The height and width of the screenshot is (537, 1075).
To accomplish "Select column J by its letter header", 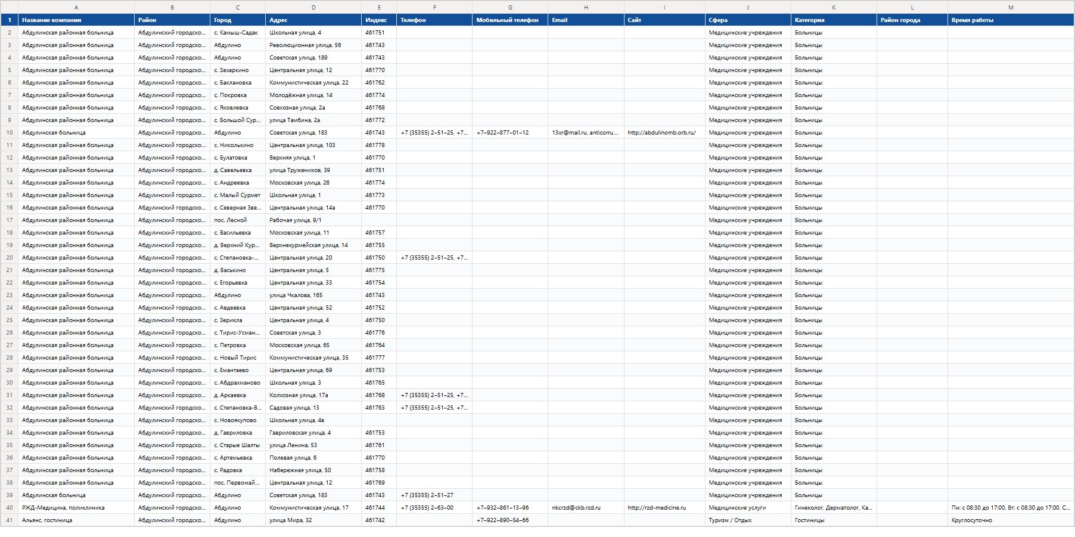I will [748, 7].
